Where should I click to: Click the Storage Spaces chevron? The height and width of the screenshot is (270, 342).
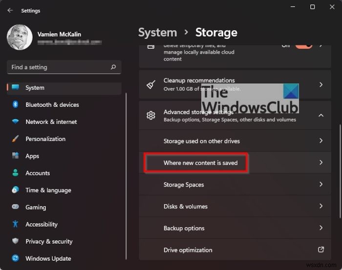[321, 184]
